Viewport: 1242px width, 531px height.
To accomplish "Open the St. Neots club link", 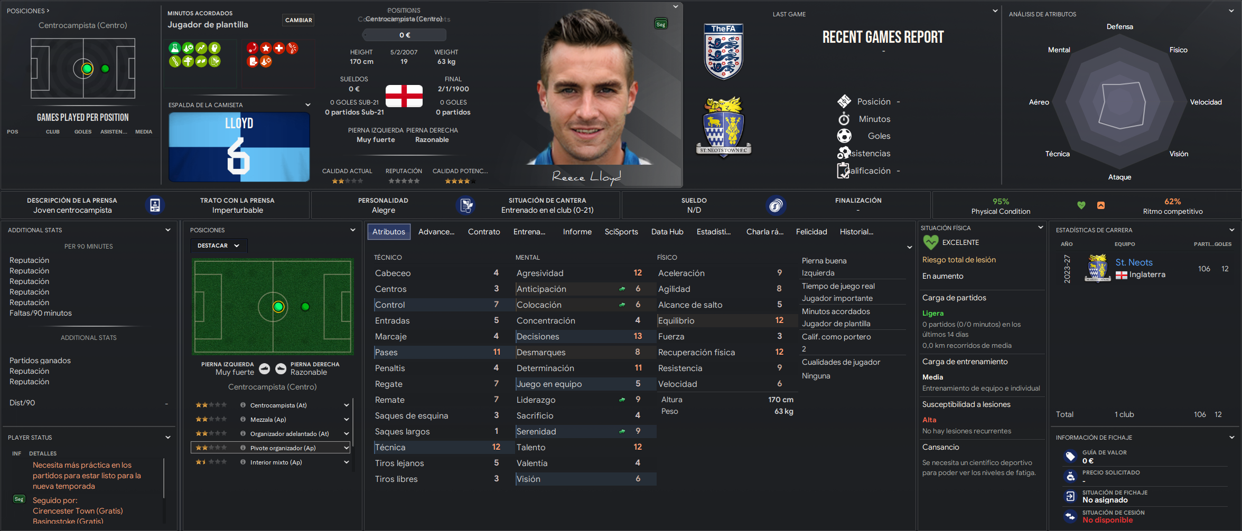I will [x=1134, y=262].
